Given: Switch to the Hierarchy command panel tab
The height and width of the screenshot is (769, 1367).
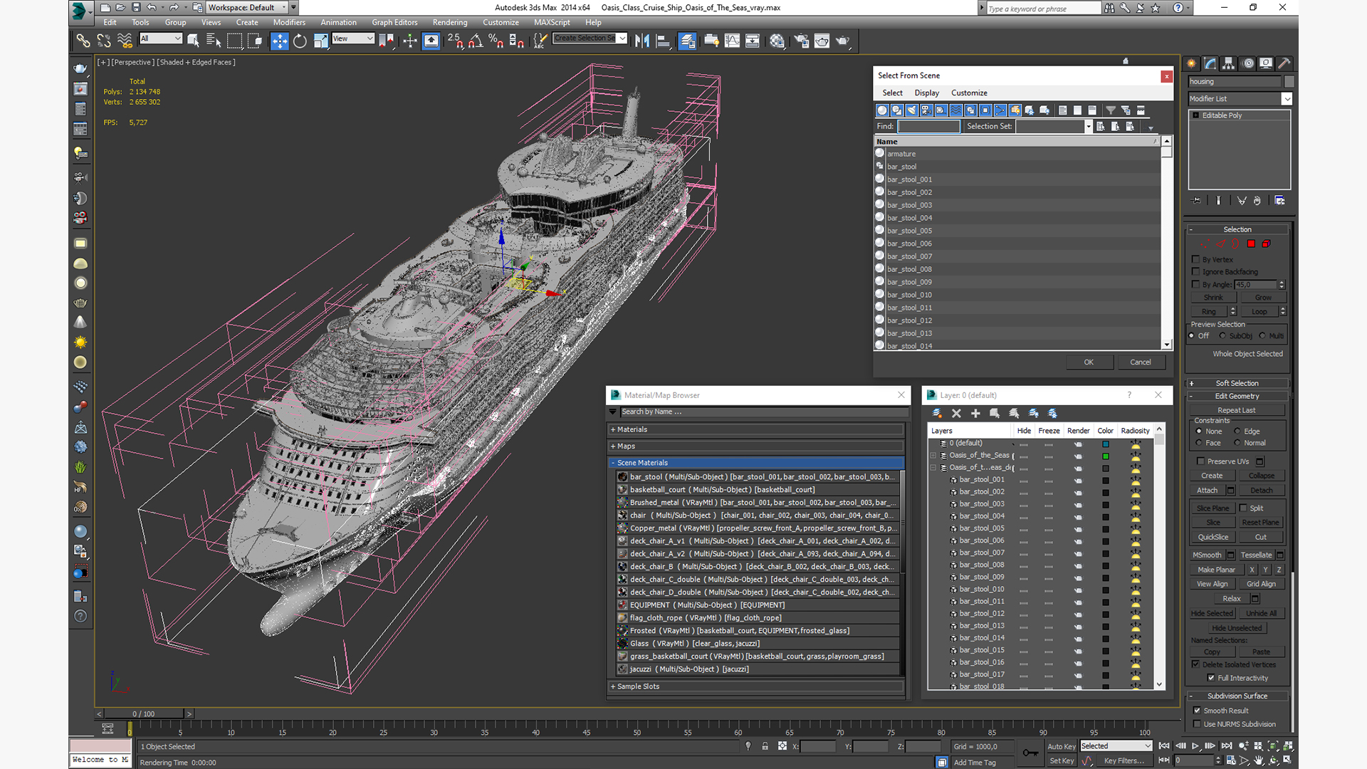Looking at the screenshot, I should click(1229, 63).
